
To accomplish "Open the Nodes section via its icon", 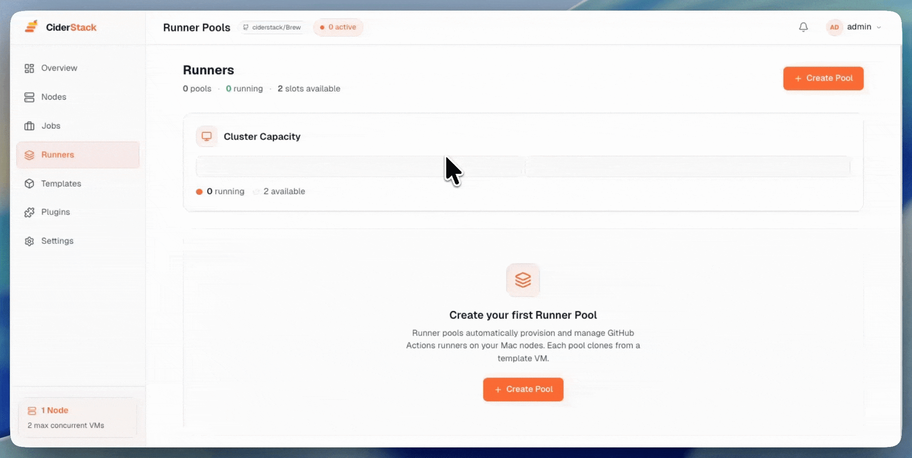I will (29, 97).
